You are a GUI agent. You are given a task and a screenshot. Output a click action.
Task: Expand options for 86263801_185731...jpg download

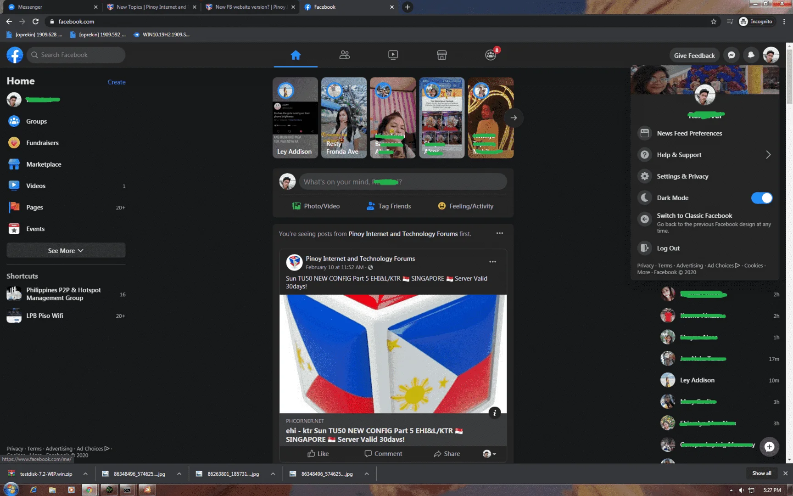(x=273, y=474)
